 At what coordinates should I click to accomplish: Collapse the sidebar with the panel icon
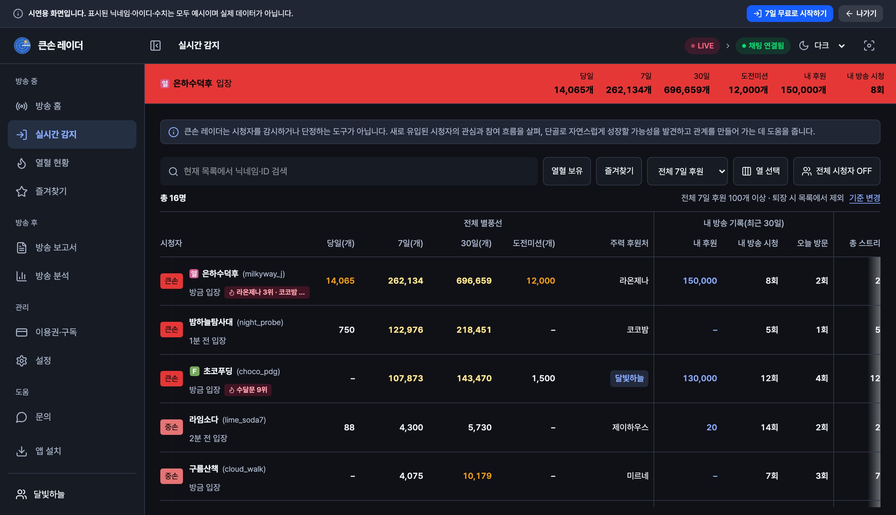point(155,46)
